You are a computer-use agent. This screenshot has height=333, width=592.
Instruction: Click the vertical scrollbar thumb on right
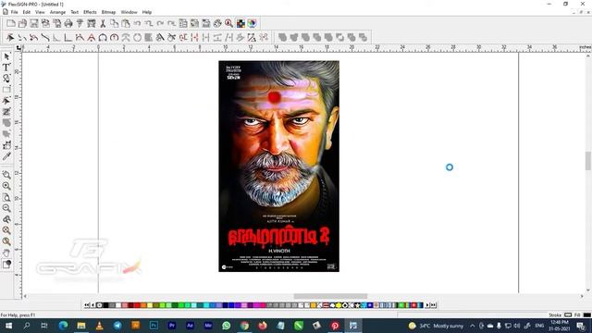tap(588, 161)
